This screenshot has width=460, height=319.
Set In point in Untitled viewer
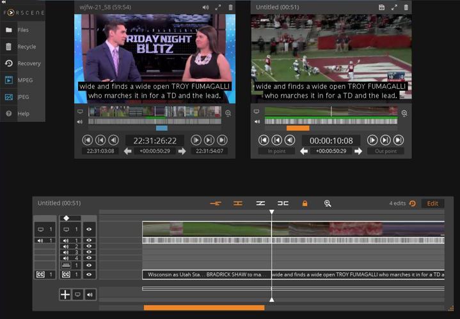pyautogui.click(x=276, y=151)
